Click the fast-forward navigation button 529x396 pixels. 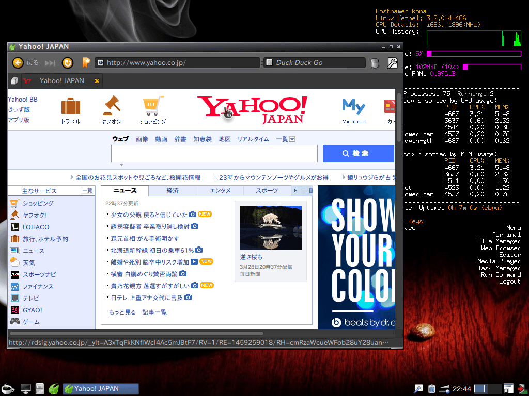coord(50,63)
